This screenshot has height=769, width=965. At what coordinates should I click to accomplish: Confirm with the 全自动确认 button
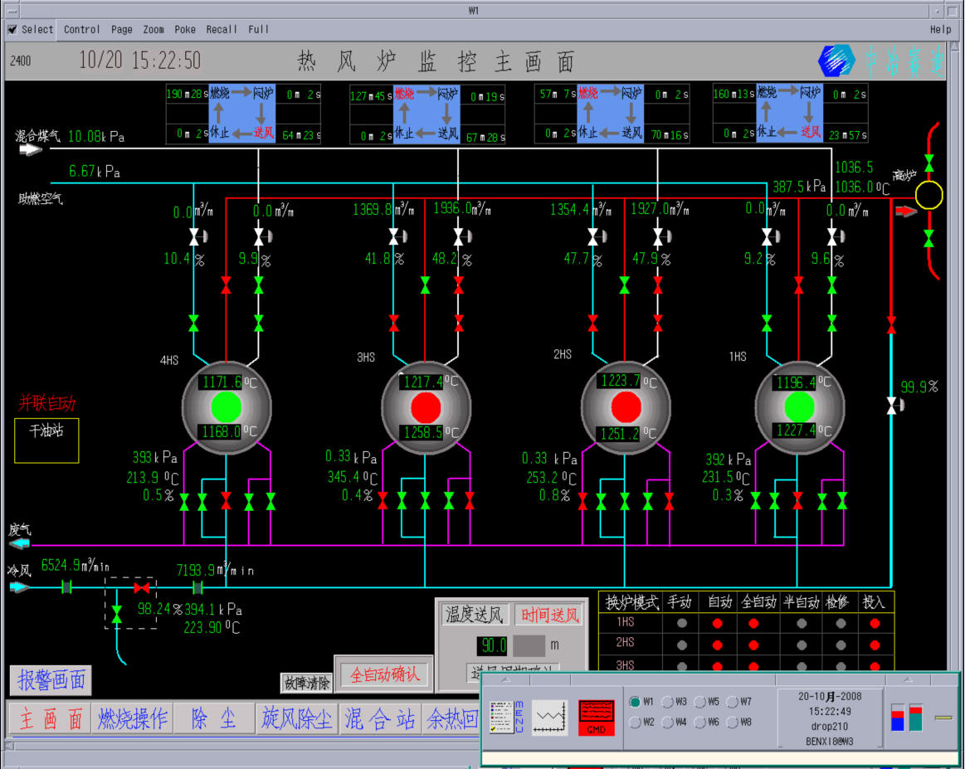pos(385,675)
